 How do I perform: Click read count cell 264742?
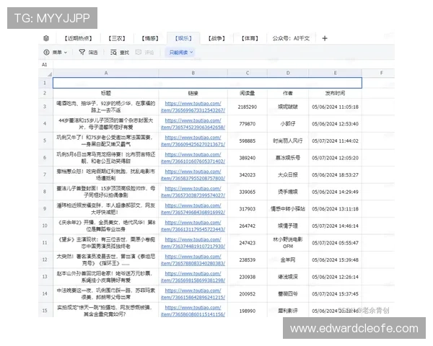pos(248,226)
